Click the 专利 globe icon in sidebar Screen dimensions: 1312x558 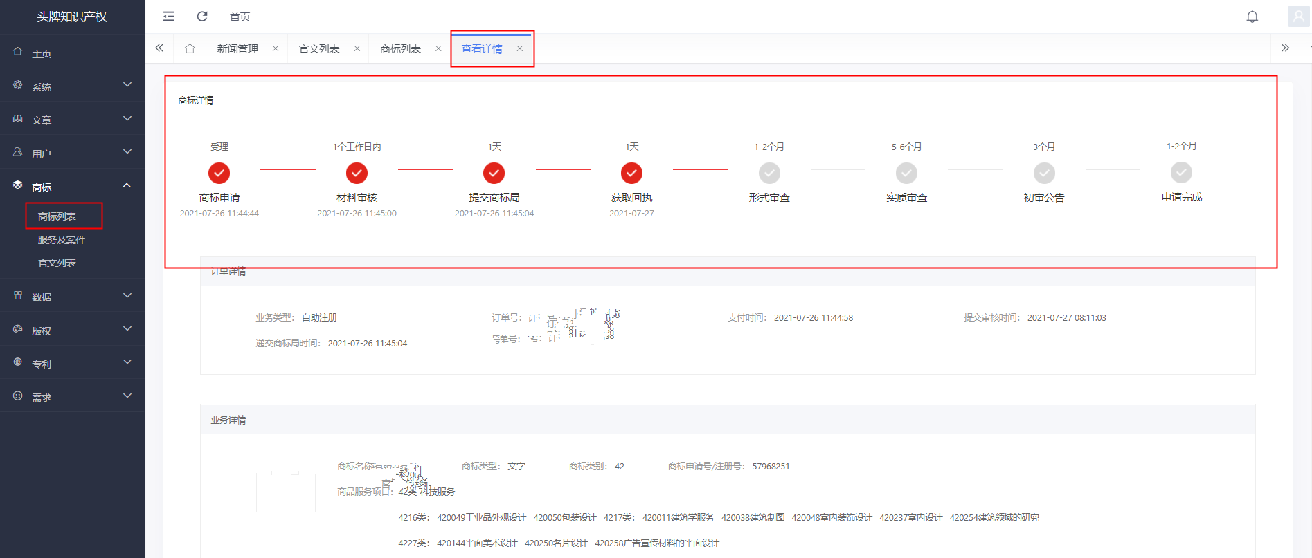(18, 362)
